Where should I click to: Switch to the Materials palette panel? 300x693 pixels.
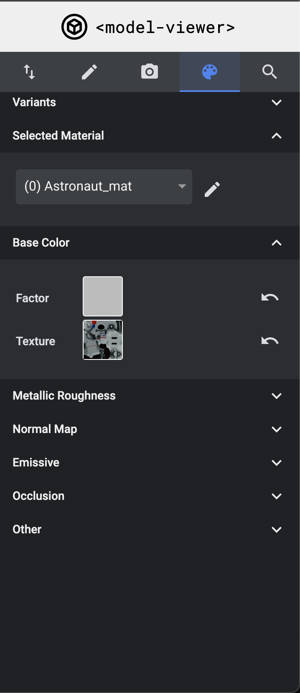pos(209,71)
